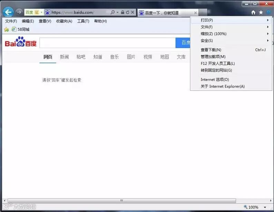This screenshot has width=274, height=212.
Task: Switch to the 视频 tab
Action: click(148, 57)
